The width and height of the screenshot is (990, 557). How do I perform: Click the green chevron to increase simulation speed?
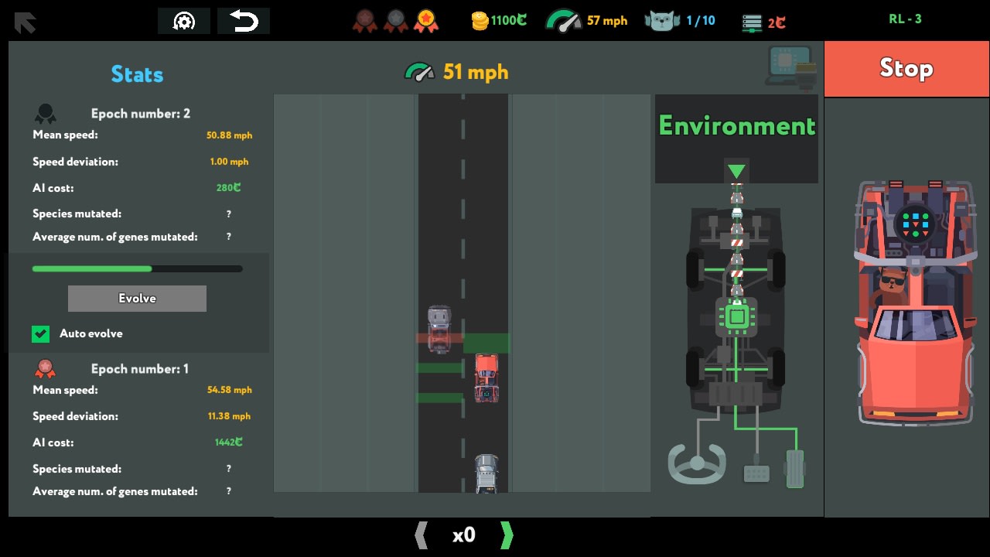pos(507,535)
